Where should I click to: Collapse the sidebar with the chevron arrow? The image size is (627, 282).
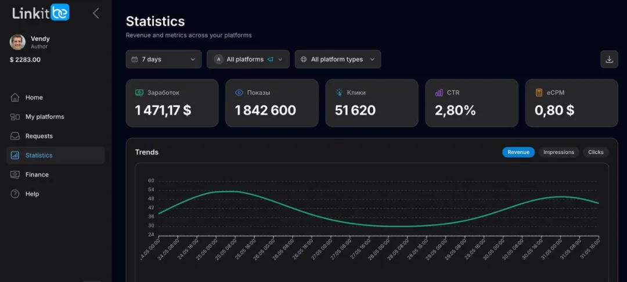click(96, 13)
